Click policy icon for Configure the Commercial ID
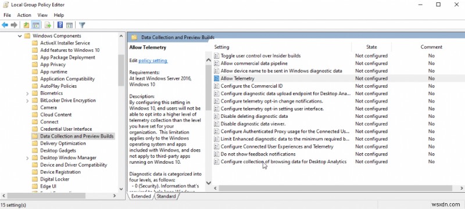 point(216,86)
